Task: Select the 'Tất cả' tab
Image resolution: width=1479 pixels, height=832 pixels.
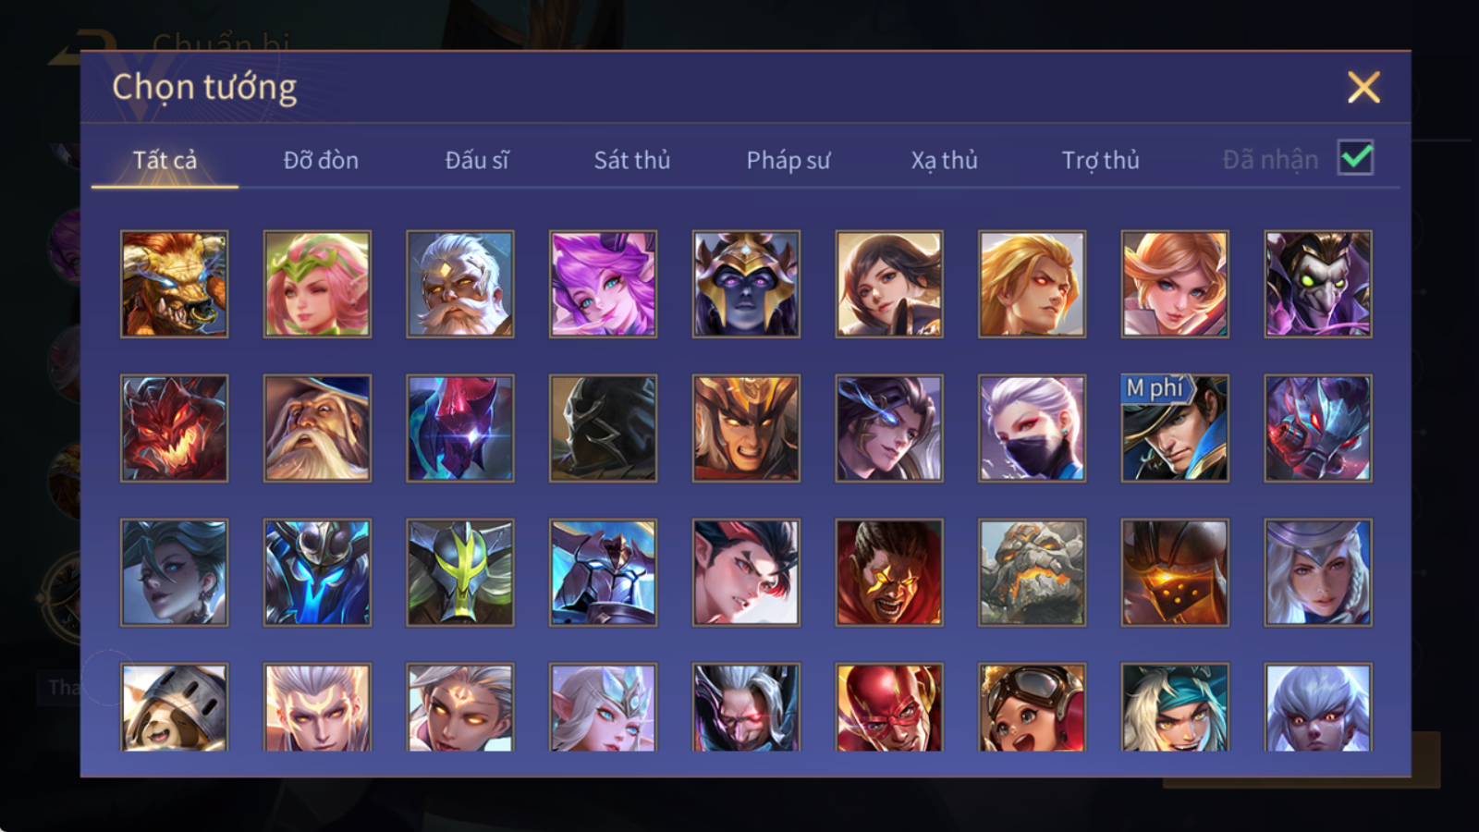Action: pyautogui.click(x=165, y=160)
